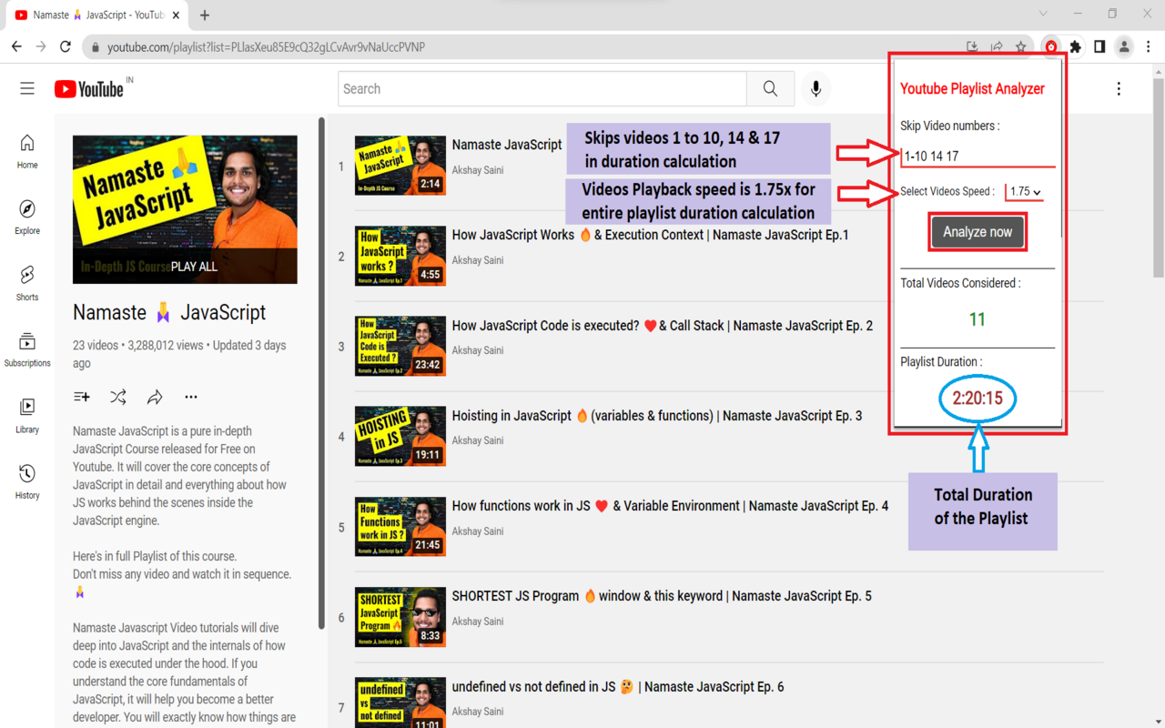Activate voice search microphone
1165x728 pixels.
coord(815,88)
